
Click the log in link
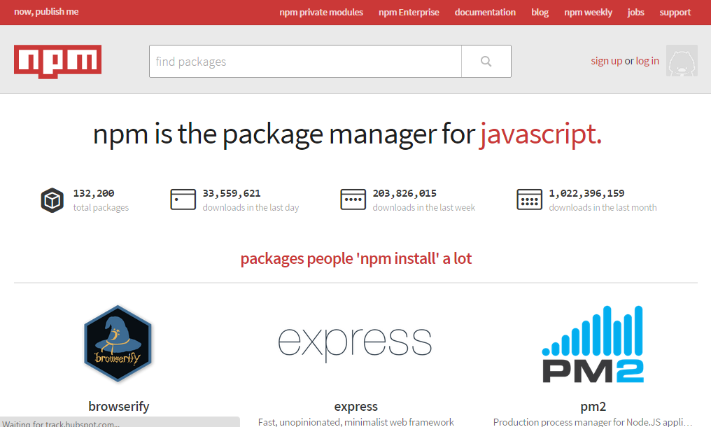pyautogui.click(x=647, y=61)
